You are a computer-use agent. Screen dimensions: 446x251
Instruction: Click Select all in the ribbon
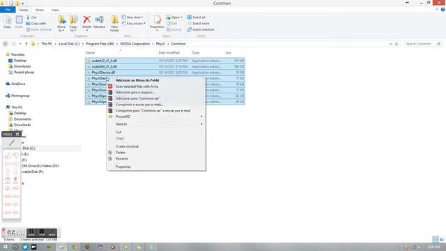197,17
